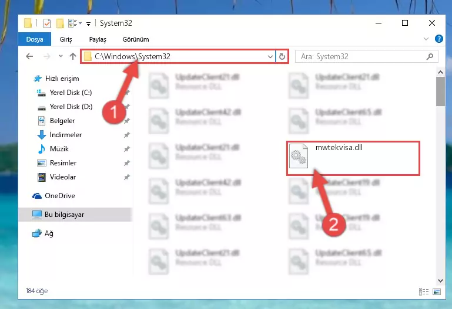Click the New folder icon in title bar

pyautogui.click(x=60, y=23)
